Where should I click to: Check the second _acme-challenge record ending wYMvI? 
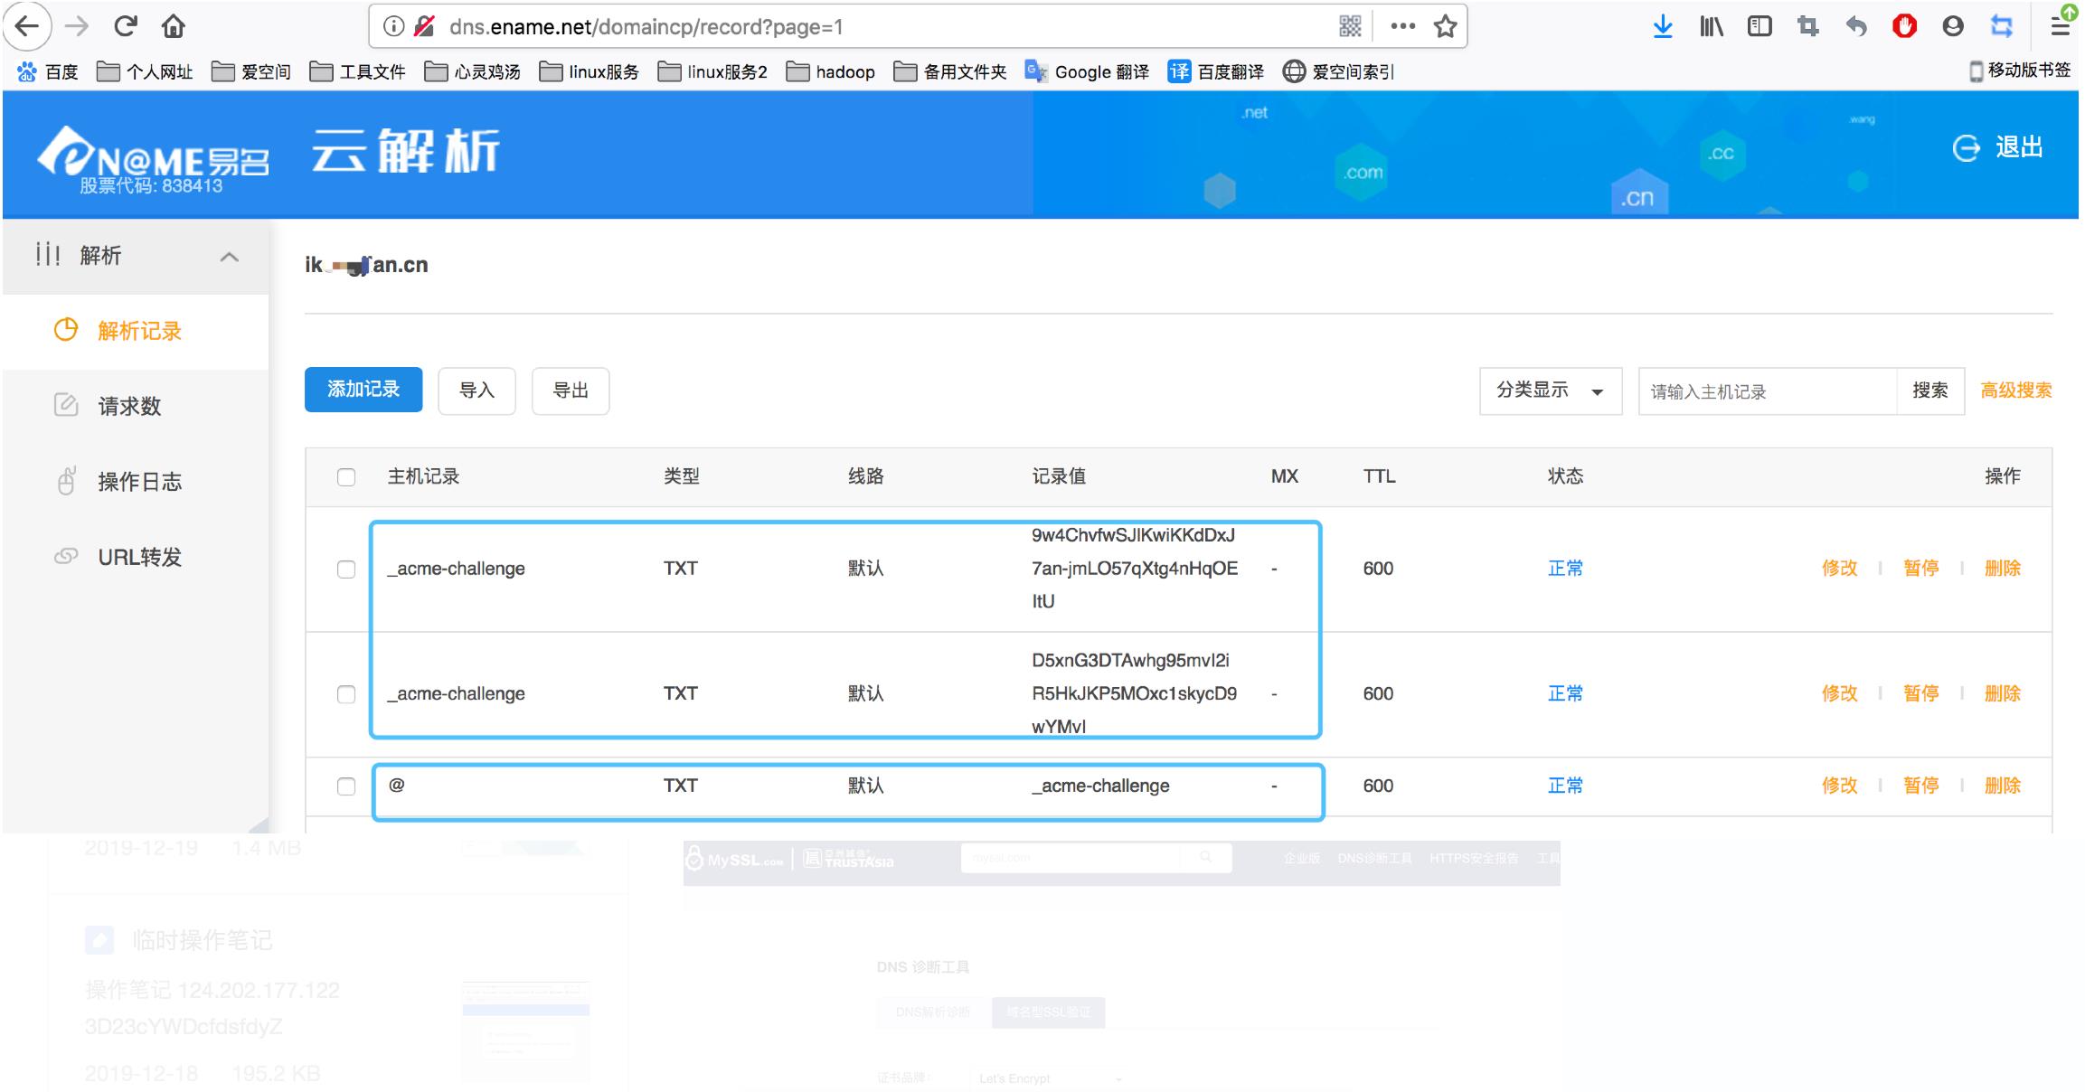(345, 693)
